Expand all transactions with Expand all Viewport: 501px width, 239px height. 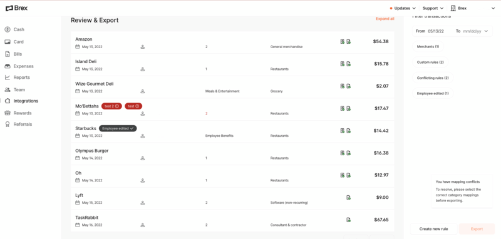point(385,19)
